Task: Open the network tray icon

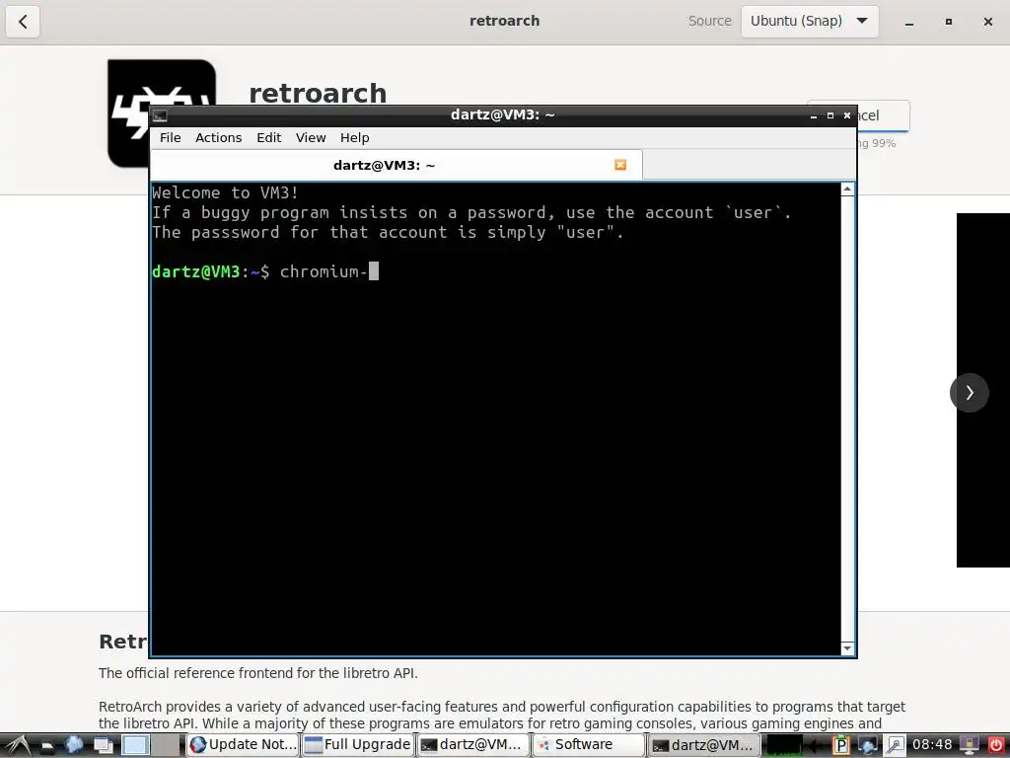Action: coord(868,745)
